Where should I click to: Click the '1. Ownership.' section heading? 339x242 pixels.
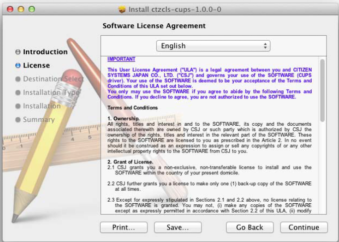pos(124,119)
